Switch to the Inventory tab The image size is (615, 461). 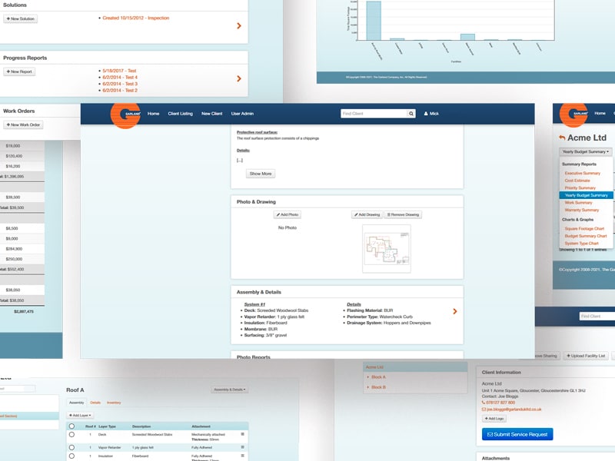click(114, 402)
